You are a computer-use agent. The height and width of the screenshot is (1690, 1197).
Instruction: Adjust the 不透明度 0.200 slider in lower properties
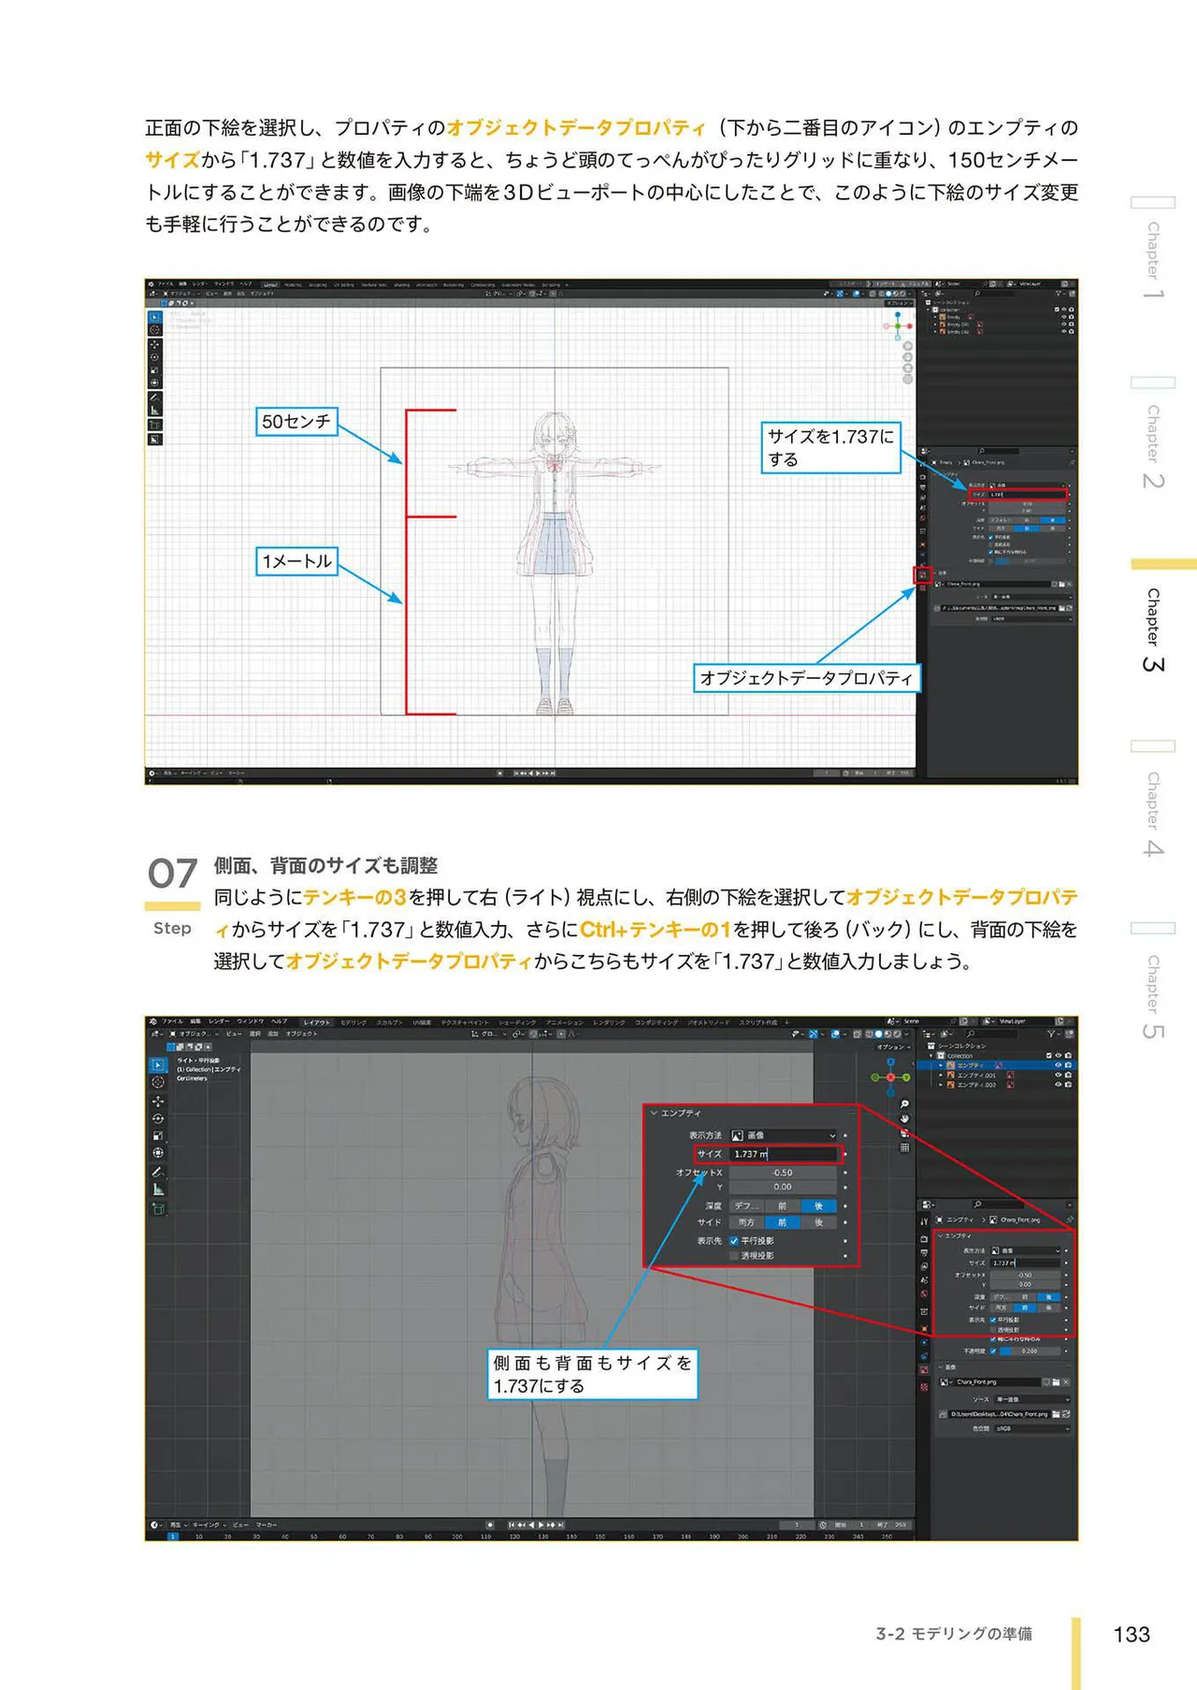[1030, 1351]
